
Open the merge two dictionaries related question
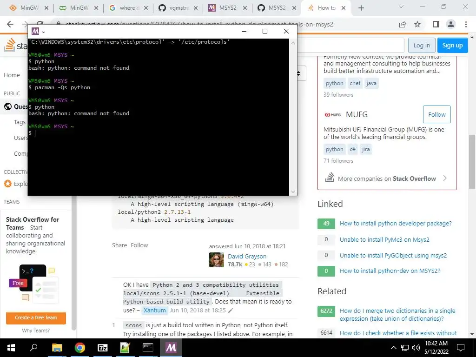click(397, 315)
